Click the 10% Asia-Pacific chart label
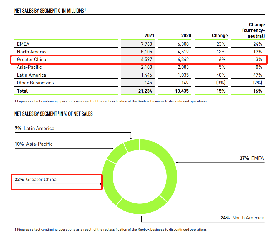Image resolution: width=275 pixels, height=235 pixels. pos(34,144)
